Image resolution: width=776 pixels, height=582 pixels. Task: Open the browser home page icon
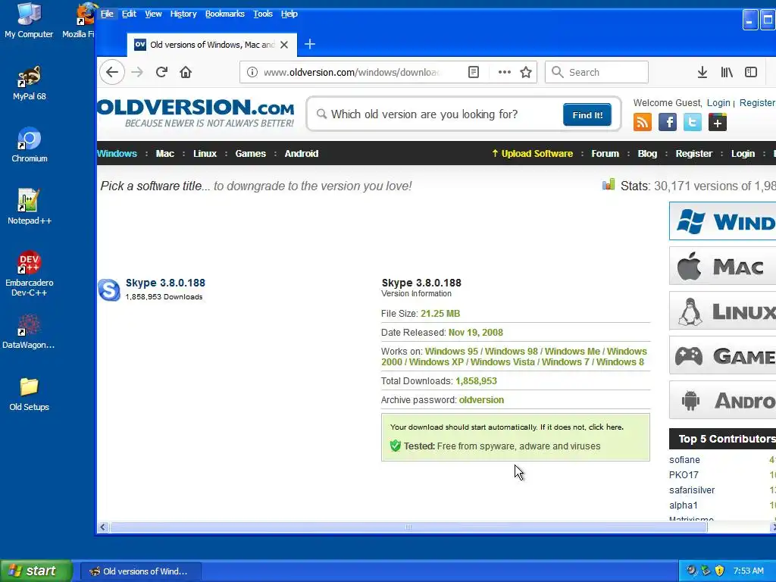pyautogui.click(x=186, y=72)
